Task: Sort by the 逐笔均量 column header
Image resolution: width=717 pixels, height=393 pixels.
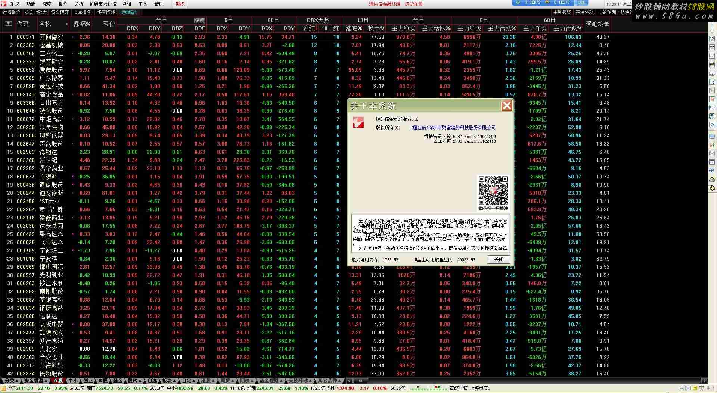Action: (x=597, y=24)
